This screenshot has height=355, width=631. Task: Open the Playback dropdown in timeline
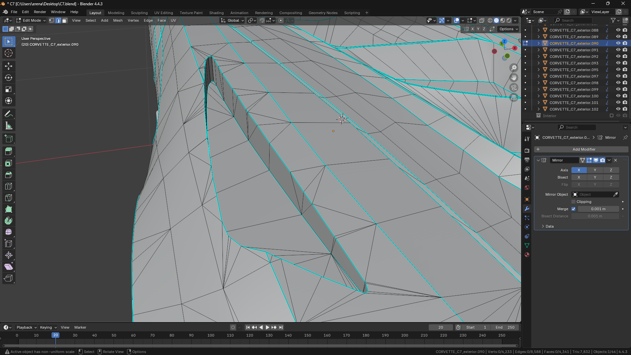point(26,327)
